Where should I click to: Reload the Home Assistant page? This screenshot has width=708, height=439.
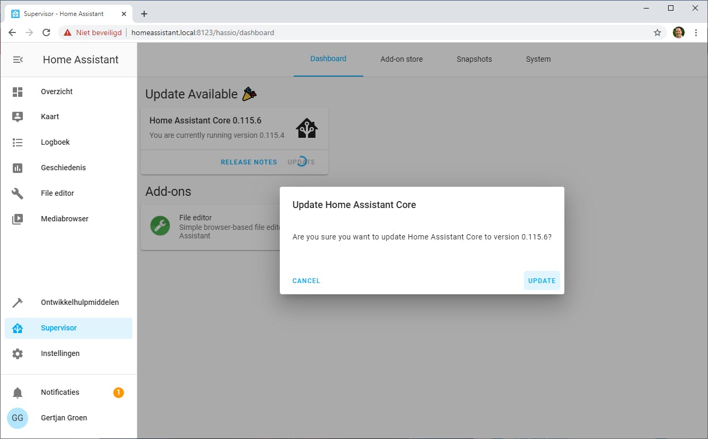click(46, 32)
